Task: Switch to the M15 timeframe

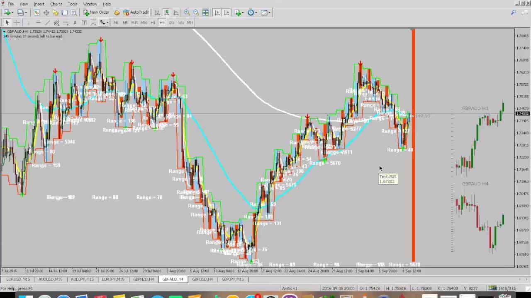Action: click(134, 22)
